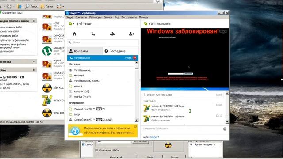Click the 'Удалить файл' link
The image size is (283, 159).
(x=7, y=51)
